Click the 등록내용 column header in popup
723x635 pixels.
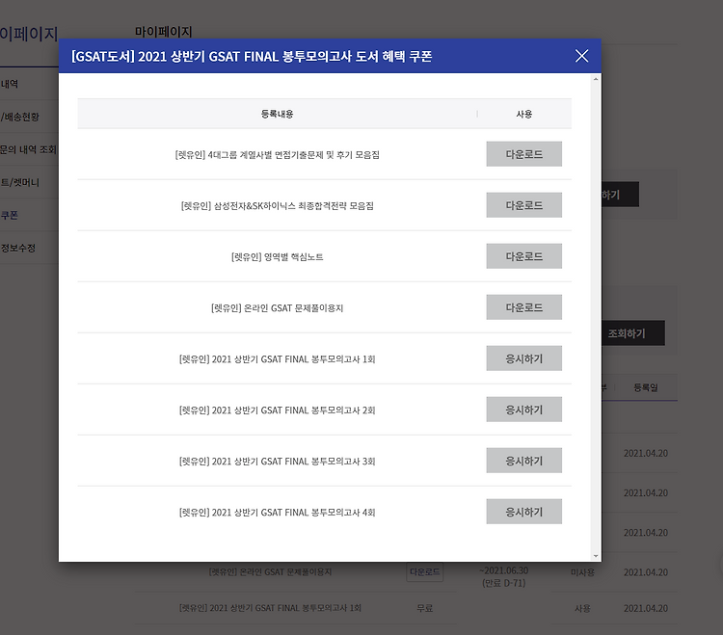pos(277,114)
